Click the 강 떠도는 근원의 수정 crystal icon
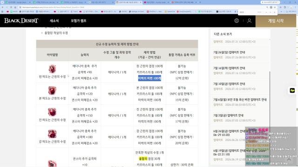 point(52,134)
